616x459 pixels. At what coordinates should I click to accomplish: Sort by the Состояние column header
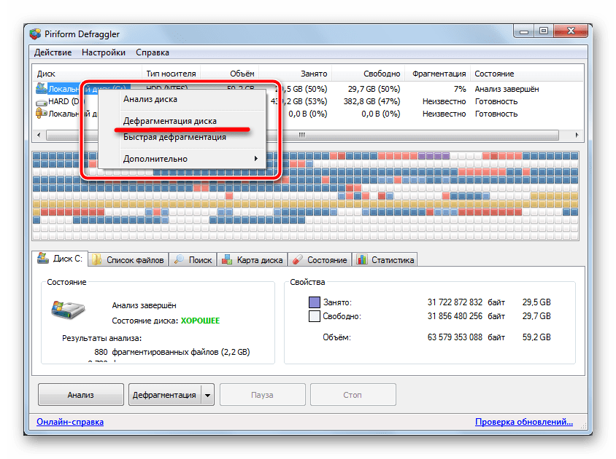point(527,74)
